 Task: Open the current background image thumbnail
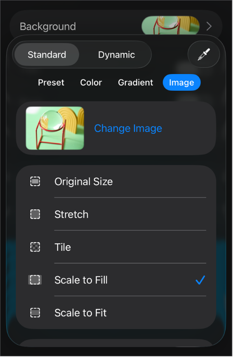[54, 128]
